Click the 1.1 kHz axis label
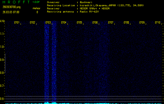This screenshot has height=104, width=164. click(x=2, y=34)
